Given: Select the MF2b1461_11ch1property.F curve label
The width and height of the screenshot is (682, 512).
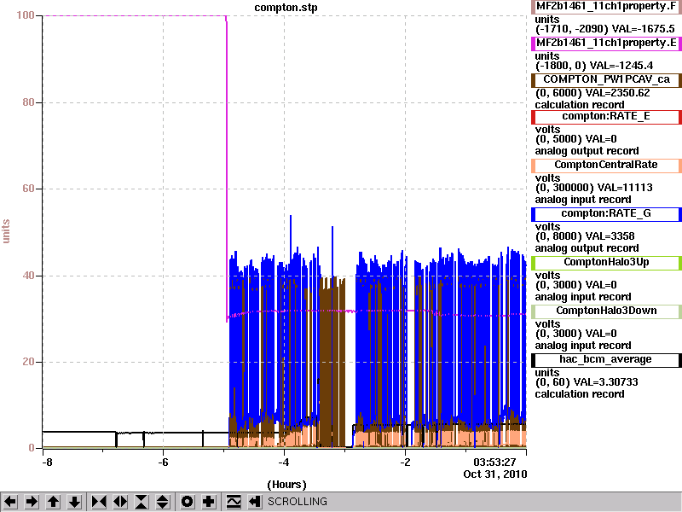Looking at the screenshot, I should click(606, 7).
